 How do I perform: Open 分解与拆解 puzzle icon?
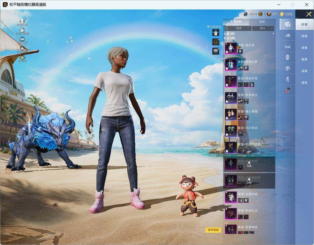22,30
